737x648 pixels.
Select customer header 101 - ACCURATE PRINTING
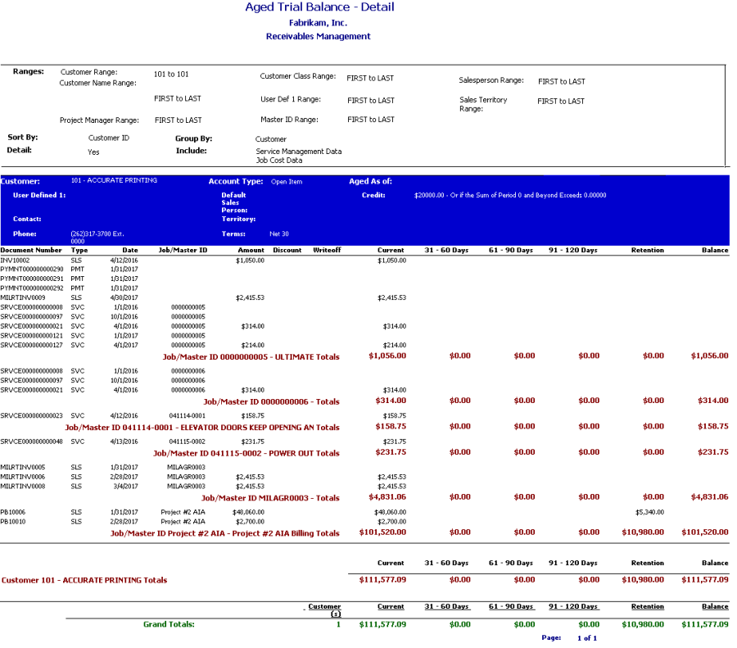[114, 180]
